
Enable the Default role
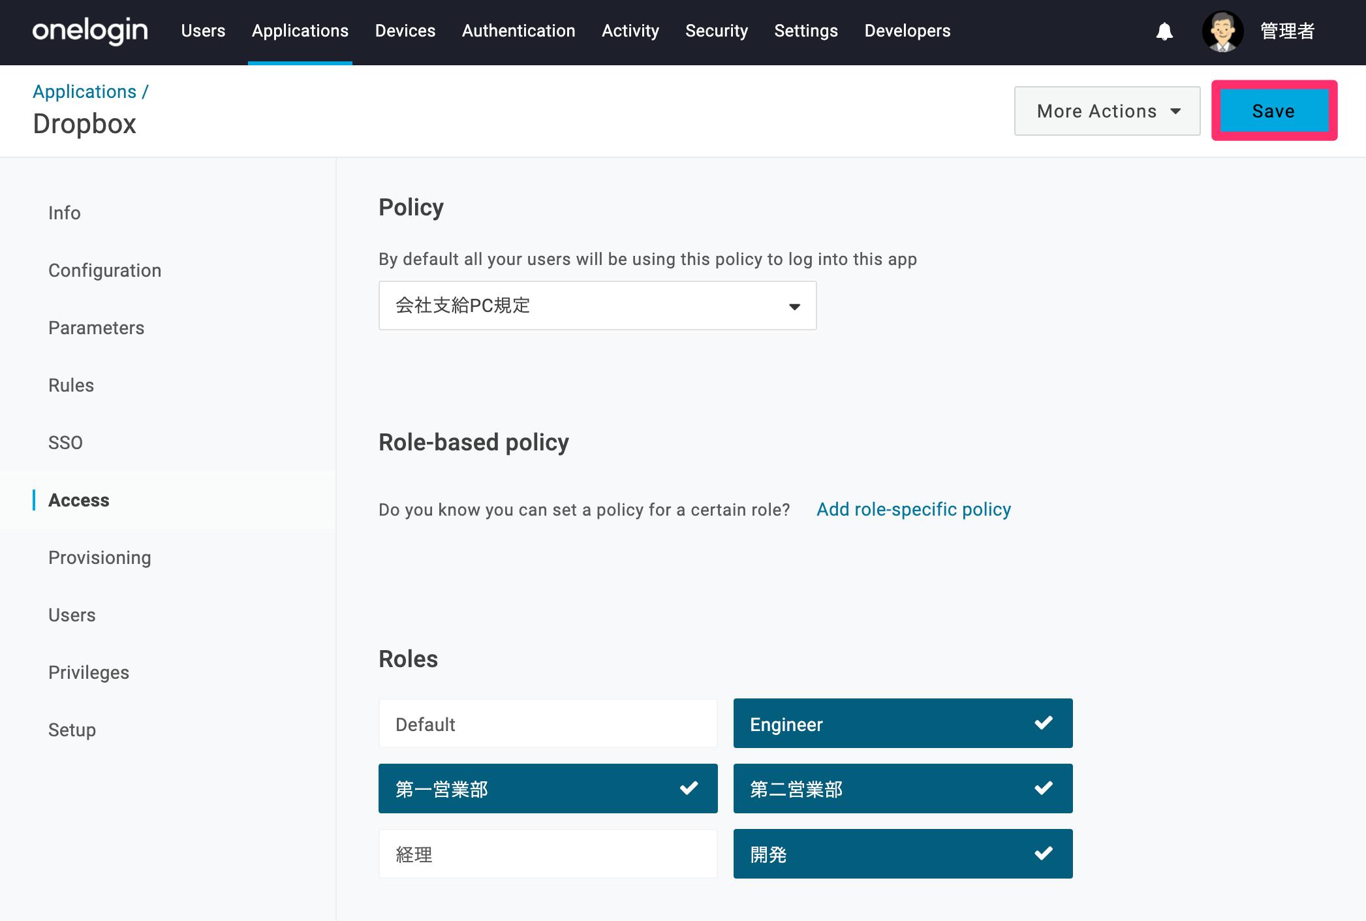tap(548, 723)
